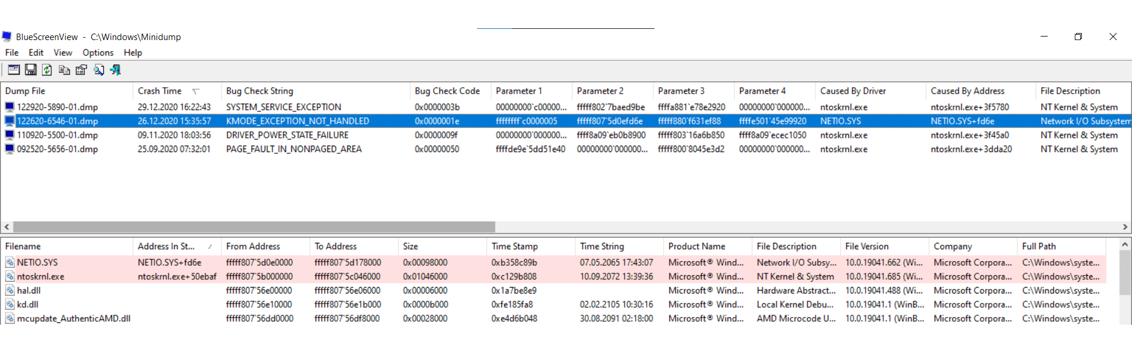This screenshot has width=1132, height=353.
Task: Click the BlueScreenView title bar app icon
Action: (x=6, y=37)
